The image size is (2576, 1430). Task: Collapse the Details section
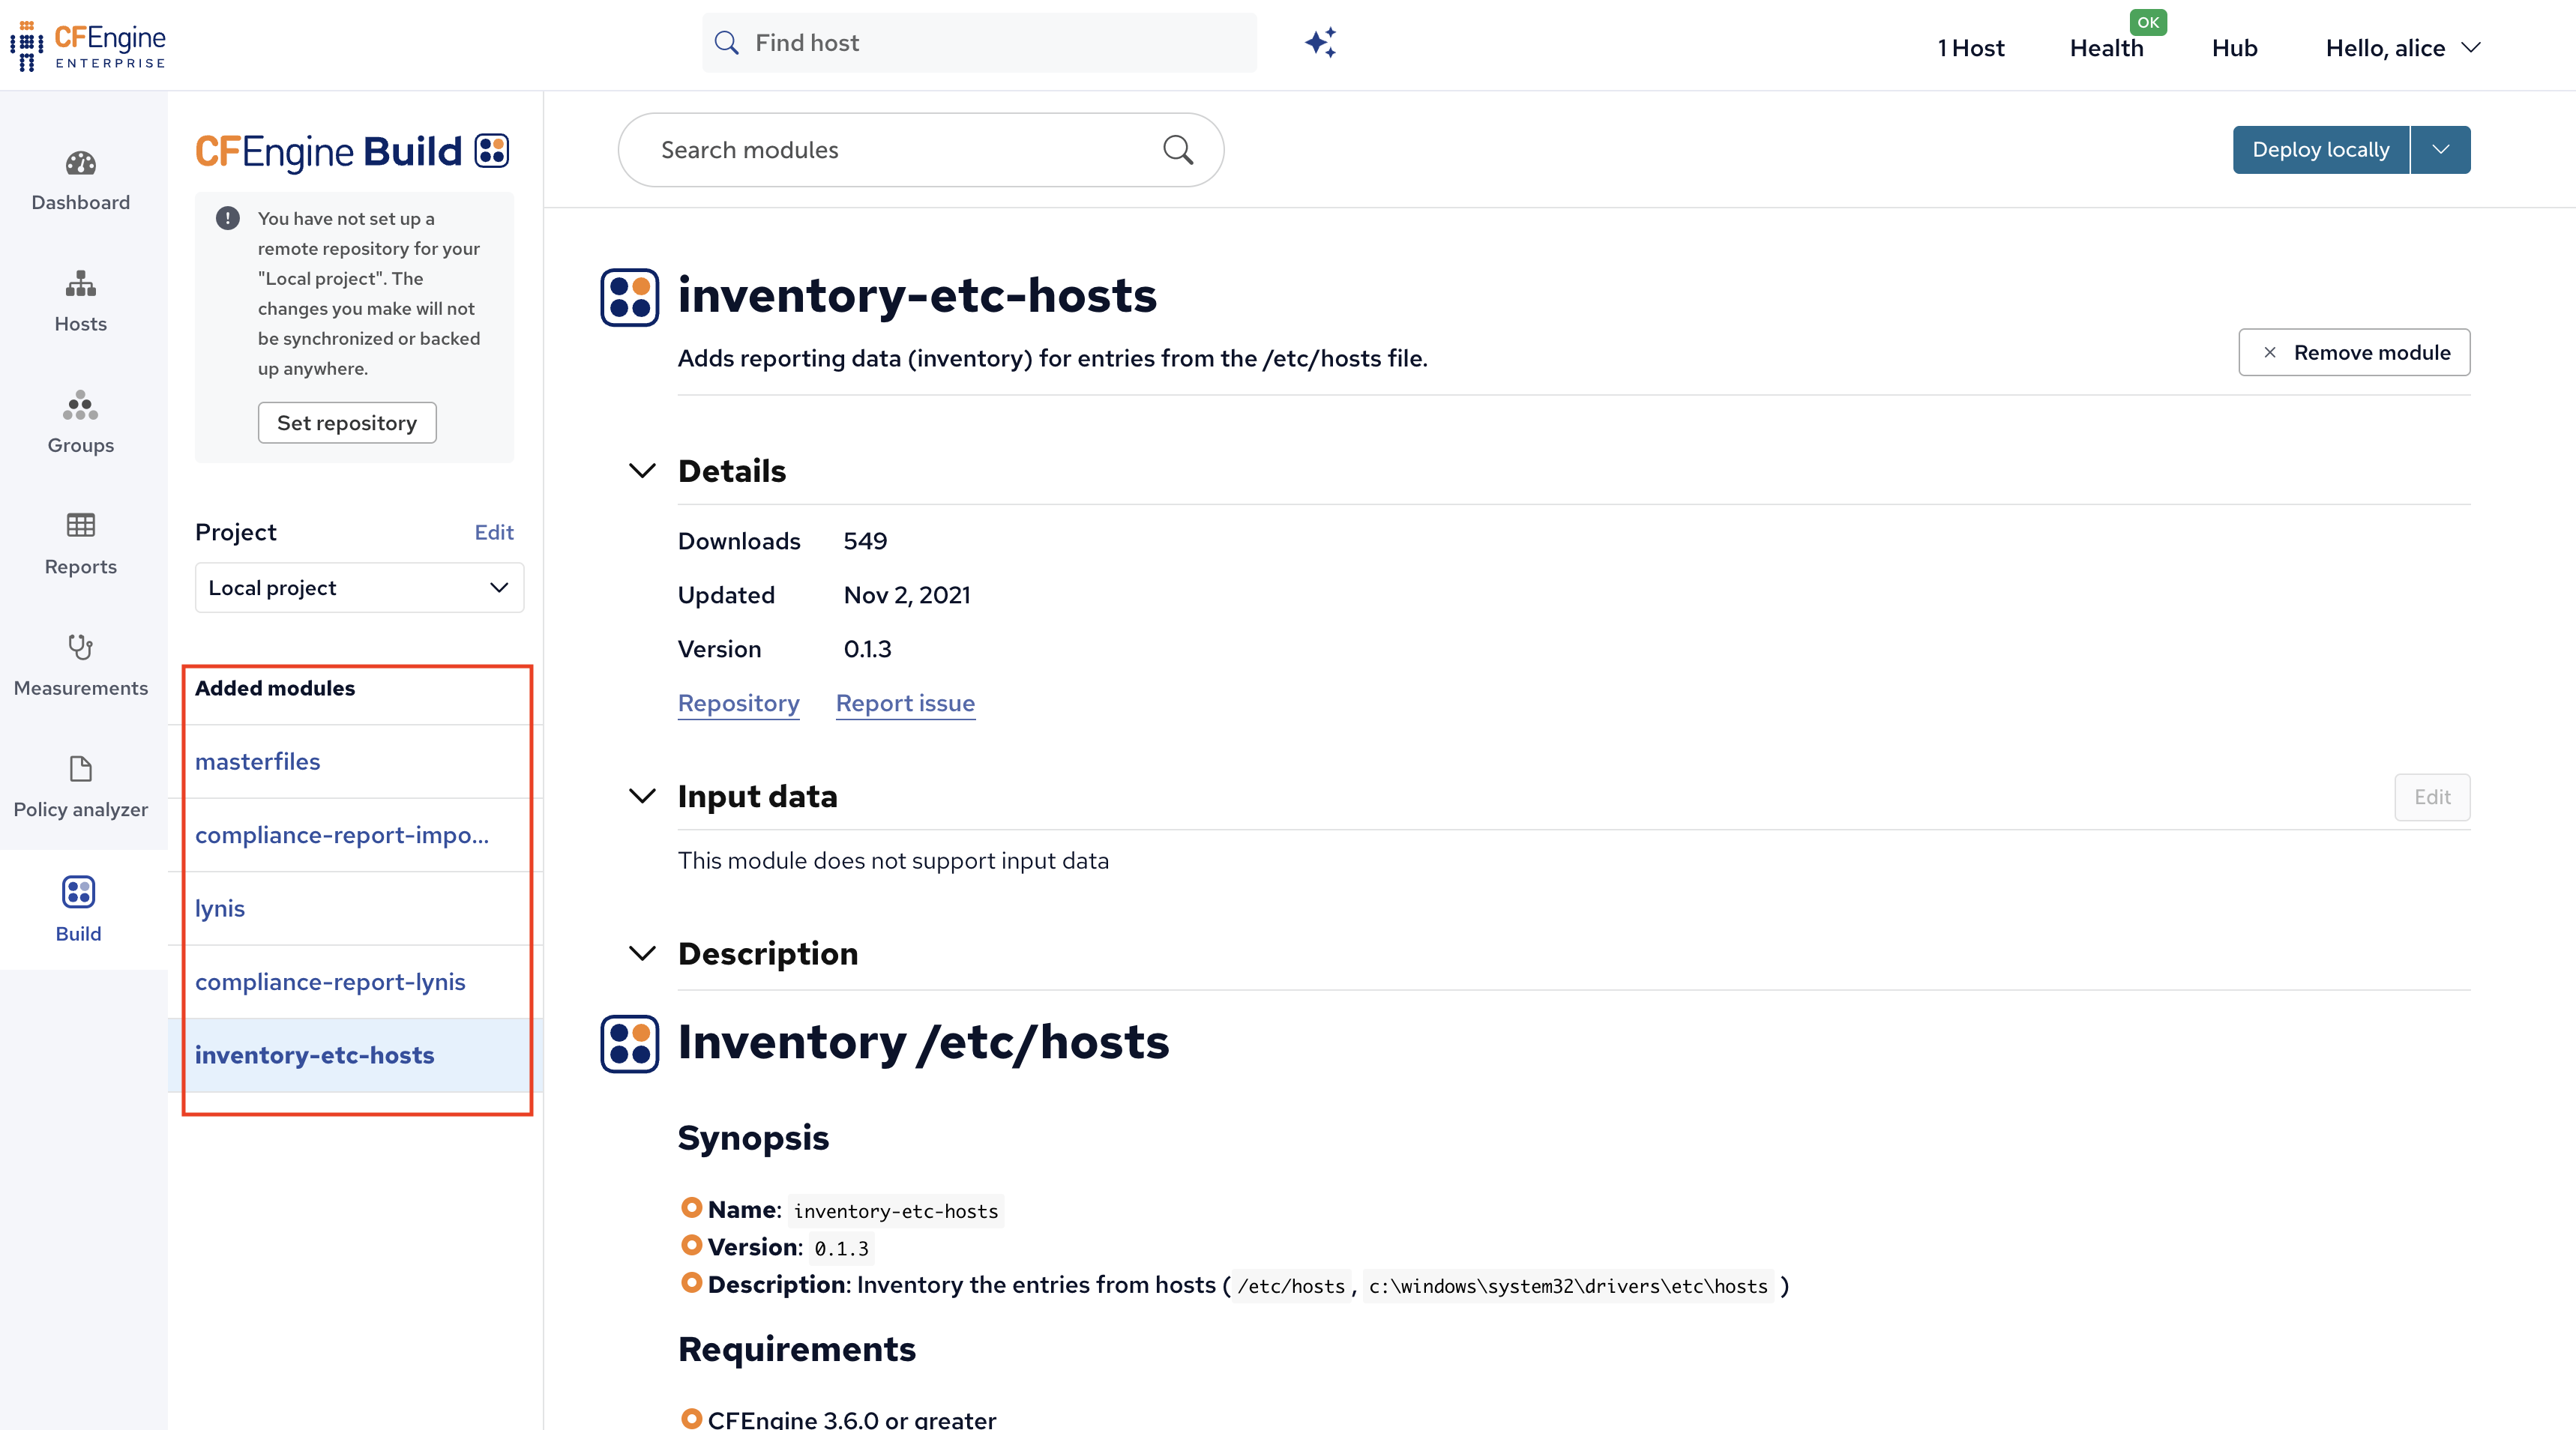tap(642, 470)
